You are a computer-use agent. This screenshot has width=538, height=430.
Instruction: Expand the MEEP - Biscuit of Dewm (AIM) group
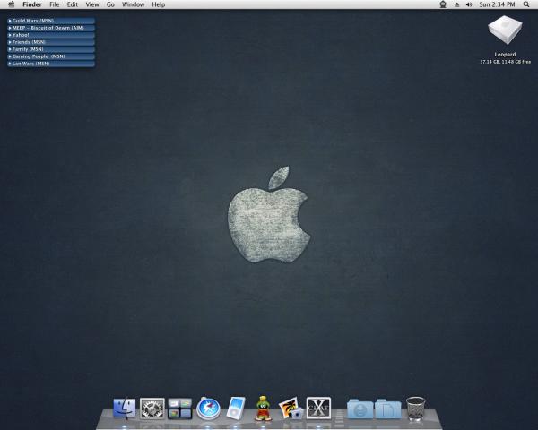[x=51, y=28]
